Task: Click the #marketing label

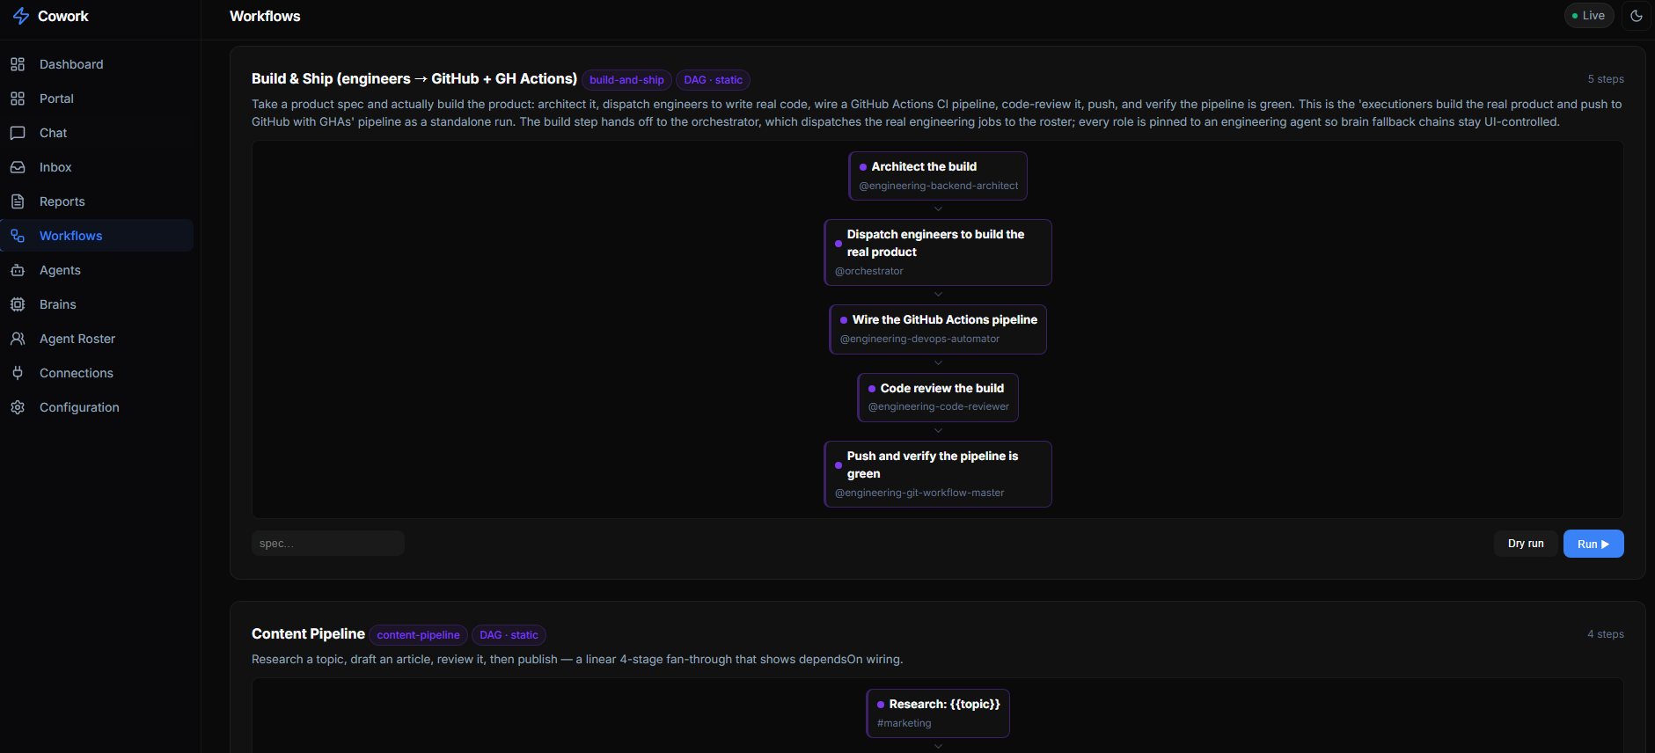Action: tap(904, 723)
